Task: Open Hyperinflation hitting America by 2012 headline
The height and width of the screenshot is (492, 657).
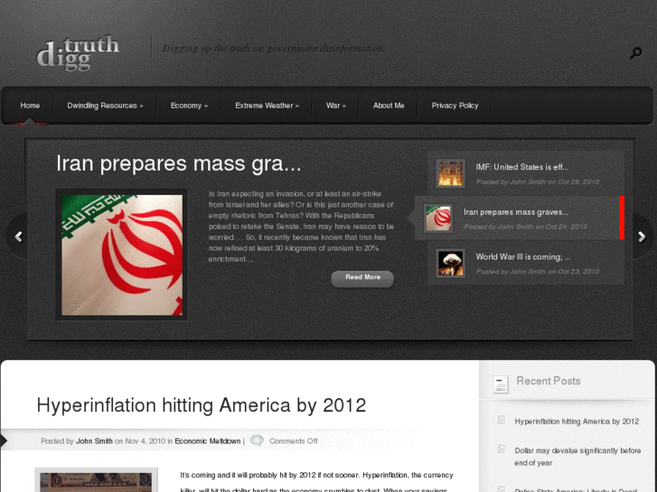Action: click(202, 405)
